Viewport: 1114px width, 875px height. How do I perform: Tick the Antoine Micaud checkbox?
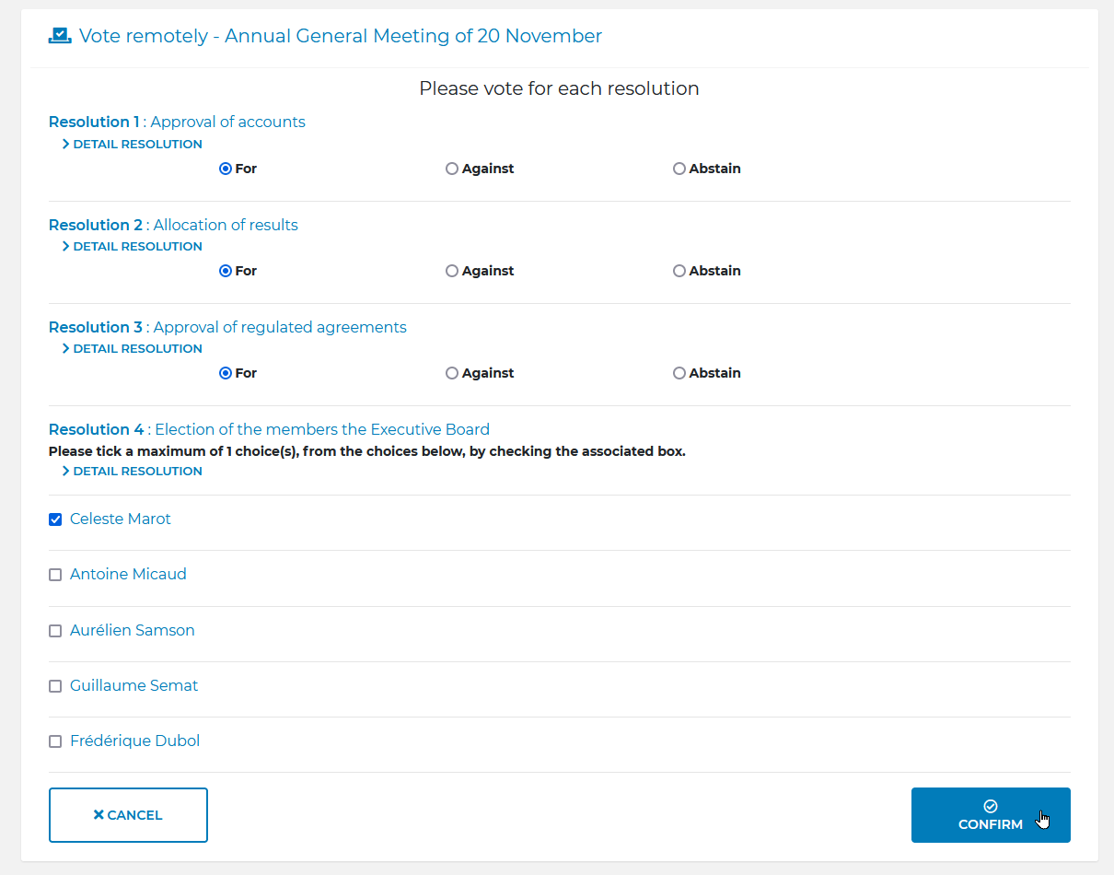coord(55,575)
